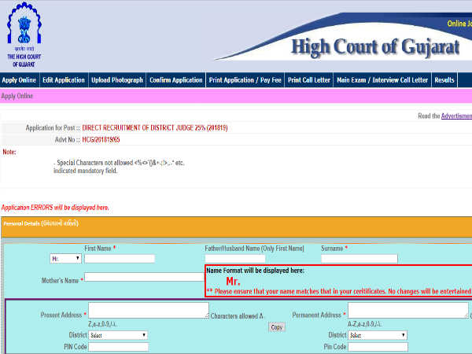Open Print Application / Pay Fee menu
Image resolution: width=472 pixels, height=354 pixels.
(x=245, y=80)
